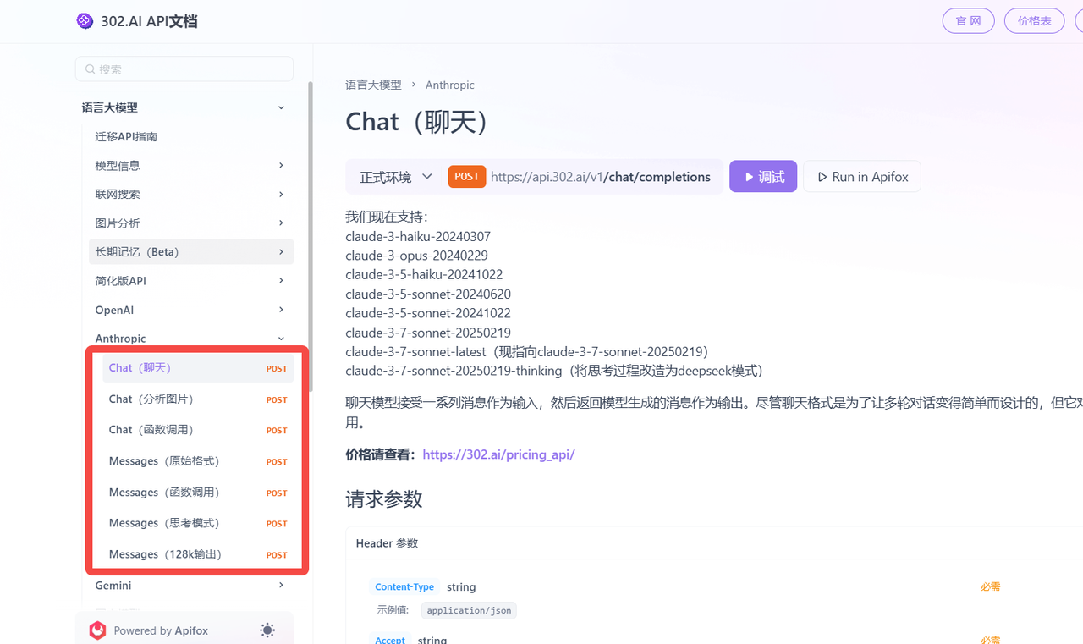The width and height of the screenshot is (1083, 644).
Task: Click the 调试 debug button
Action: [763, 177]
